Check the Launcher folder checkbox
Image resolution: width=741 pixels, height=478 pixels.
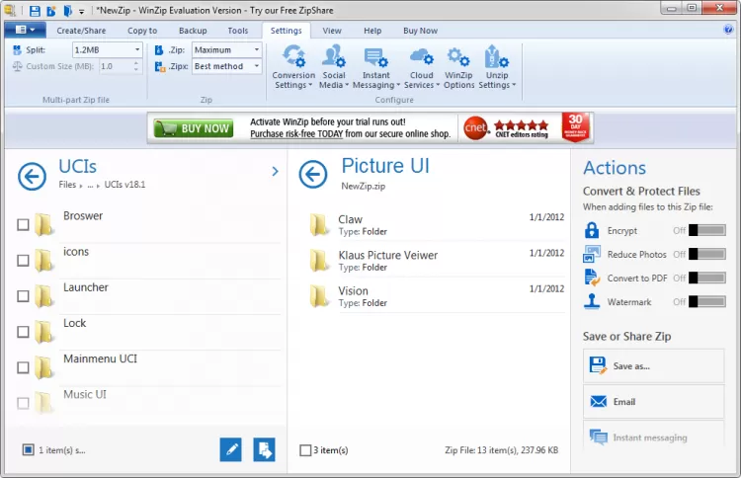coord(23,296)
